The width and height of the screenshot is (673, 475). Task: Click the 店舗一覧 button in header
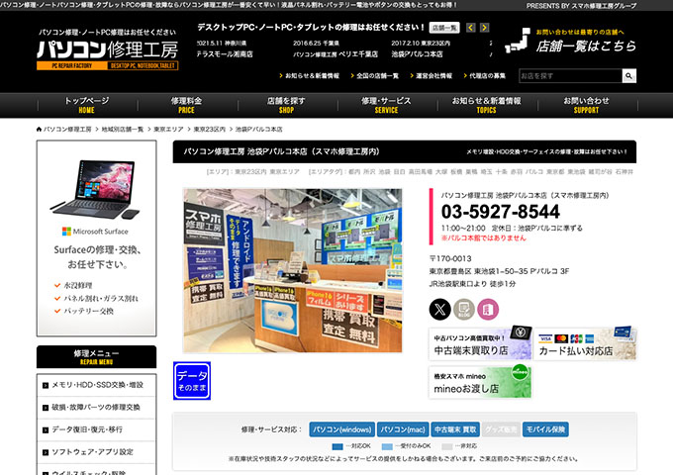pyautogui.click(x=444, y=28)
